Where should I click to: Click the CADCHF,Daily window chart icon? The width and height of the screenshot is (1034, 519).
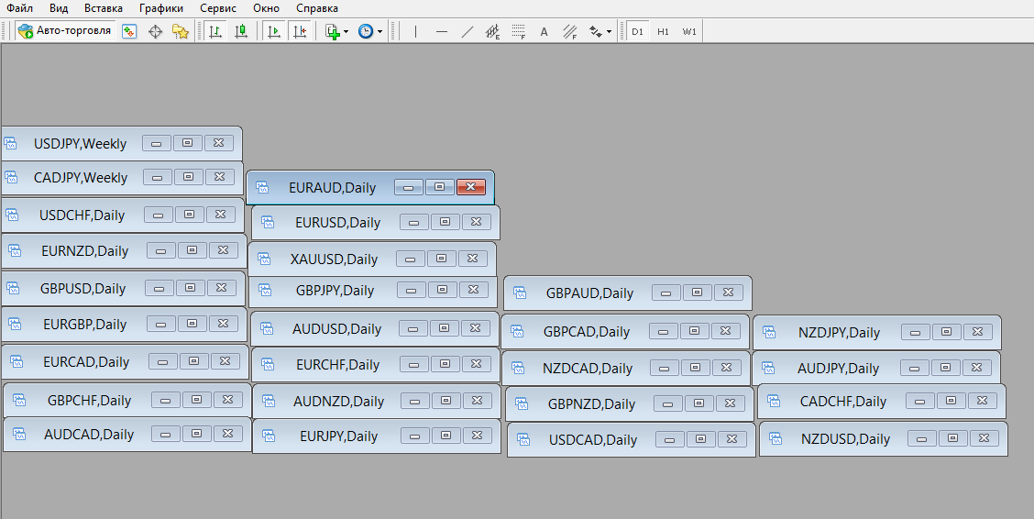click(x=774, y=401)
